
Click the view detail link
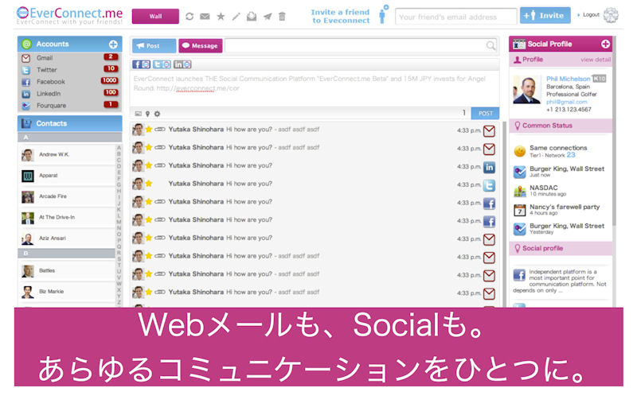[x=595, y=60]
